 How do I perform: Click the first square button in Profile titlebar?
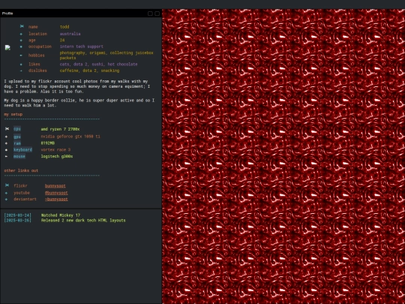pyautogui.click(x=150, y=14)
